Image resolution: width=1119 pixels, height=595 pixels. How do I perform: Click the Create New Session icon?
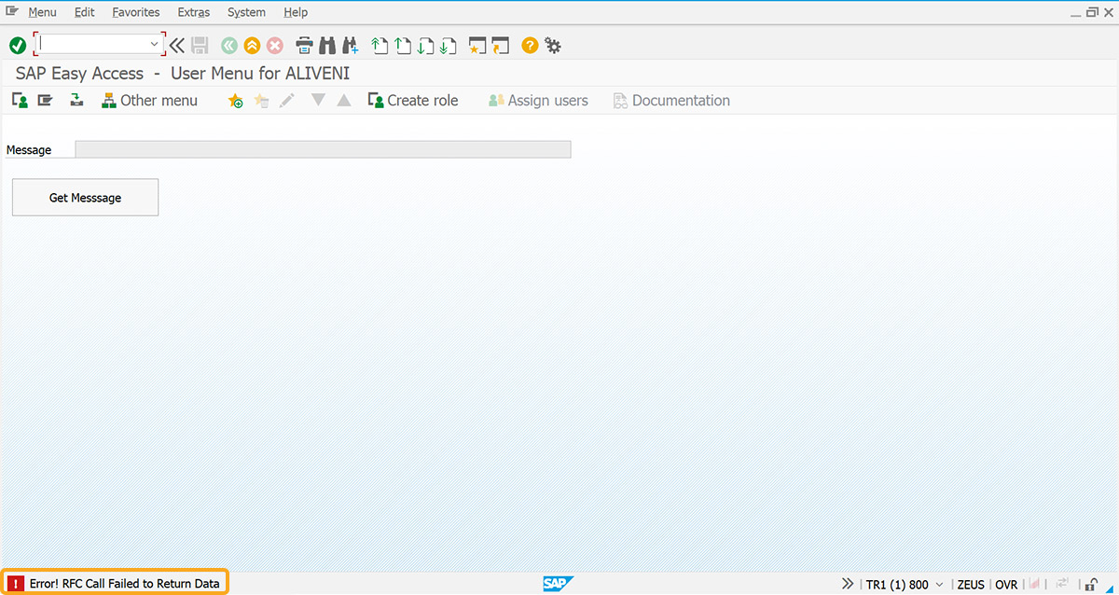point(477,45)
